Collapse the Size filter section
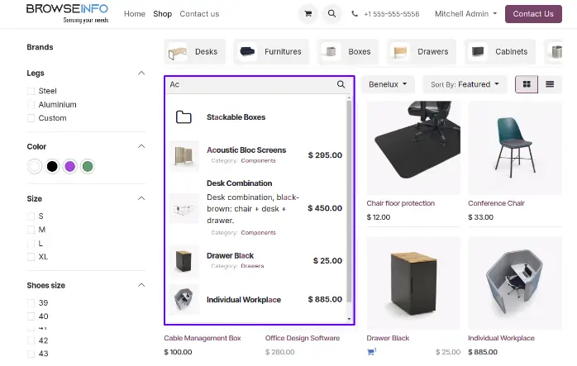This screenshot has height=366, width=577. (141, 198)
